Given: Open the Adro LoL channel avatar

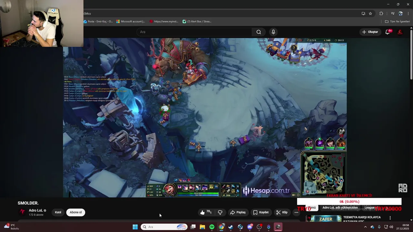Looking at the screenshot, I should click(22, 212).
